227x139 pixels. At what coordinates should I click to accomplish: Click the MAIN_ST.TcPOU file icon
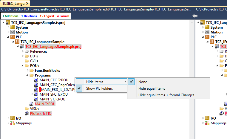tap(36, 99)
